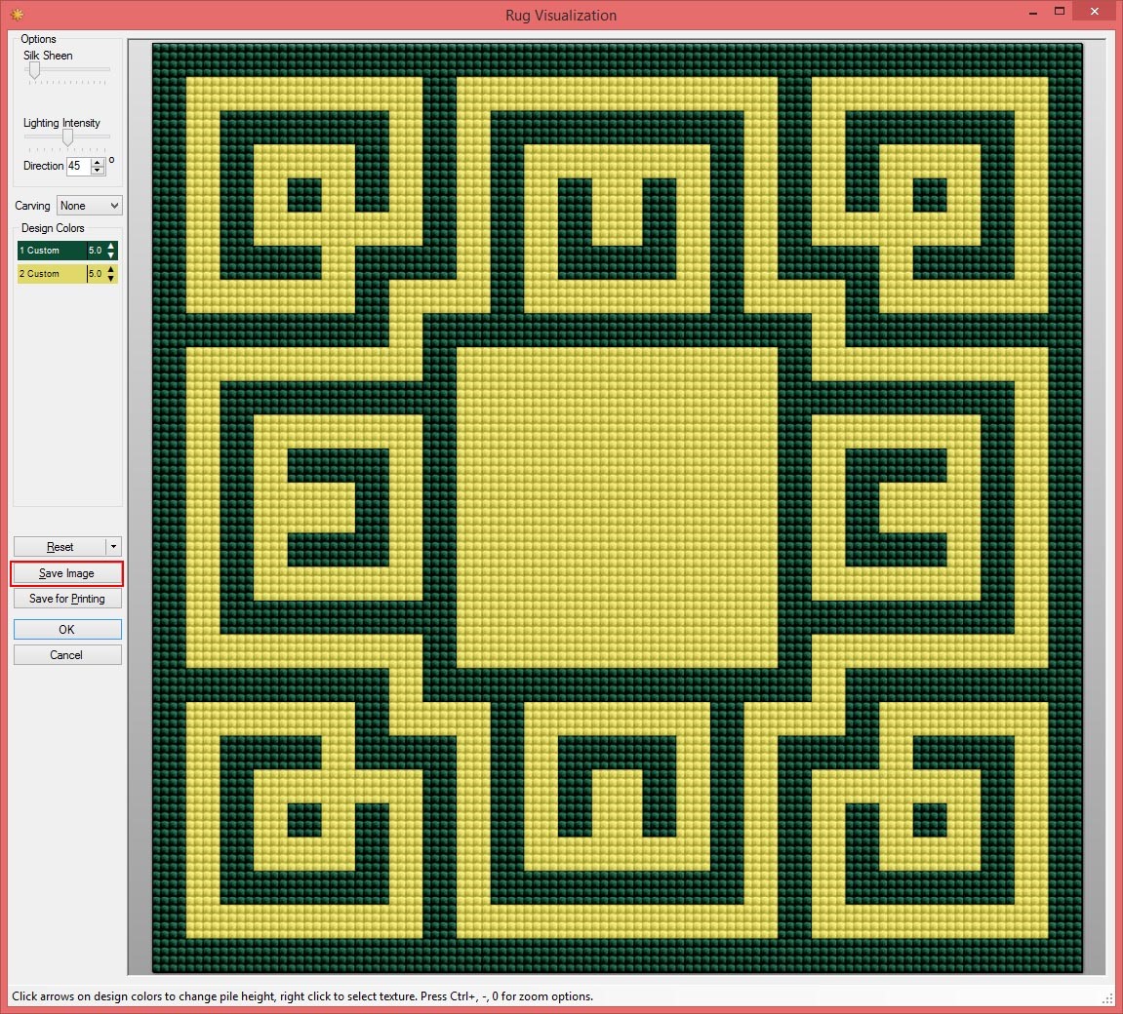Image resolution: width=1123 pixels, height=1014 pixels.
Task: Expand the Reset button dropdown arrow
Action: (113, 547)
